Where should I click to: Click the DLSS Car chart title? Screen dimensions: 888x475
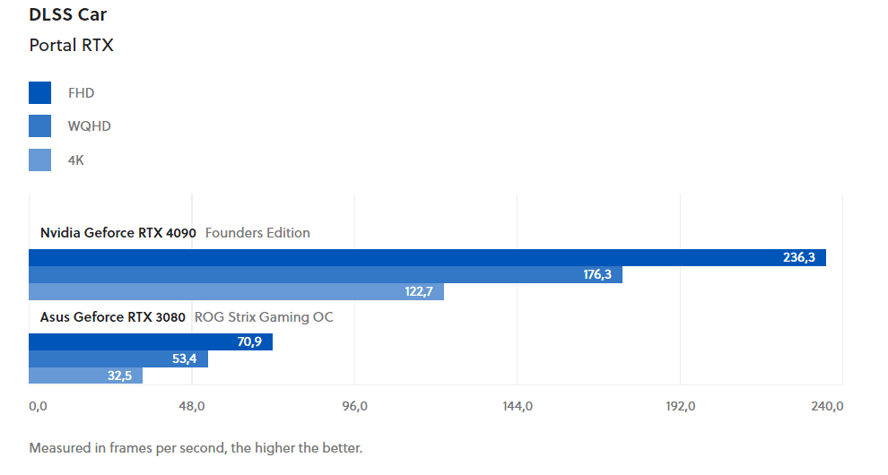(x=68, y=14)
